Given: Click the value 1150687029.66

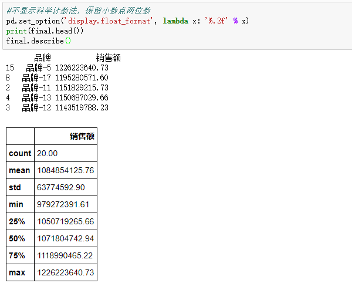Looking at the screenshot, I should click(82, 97).
